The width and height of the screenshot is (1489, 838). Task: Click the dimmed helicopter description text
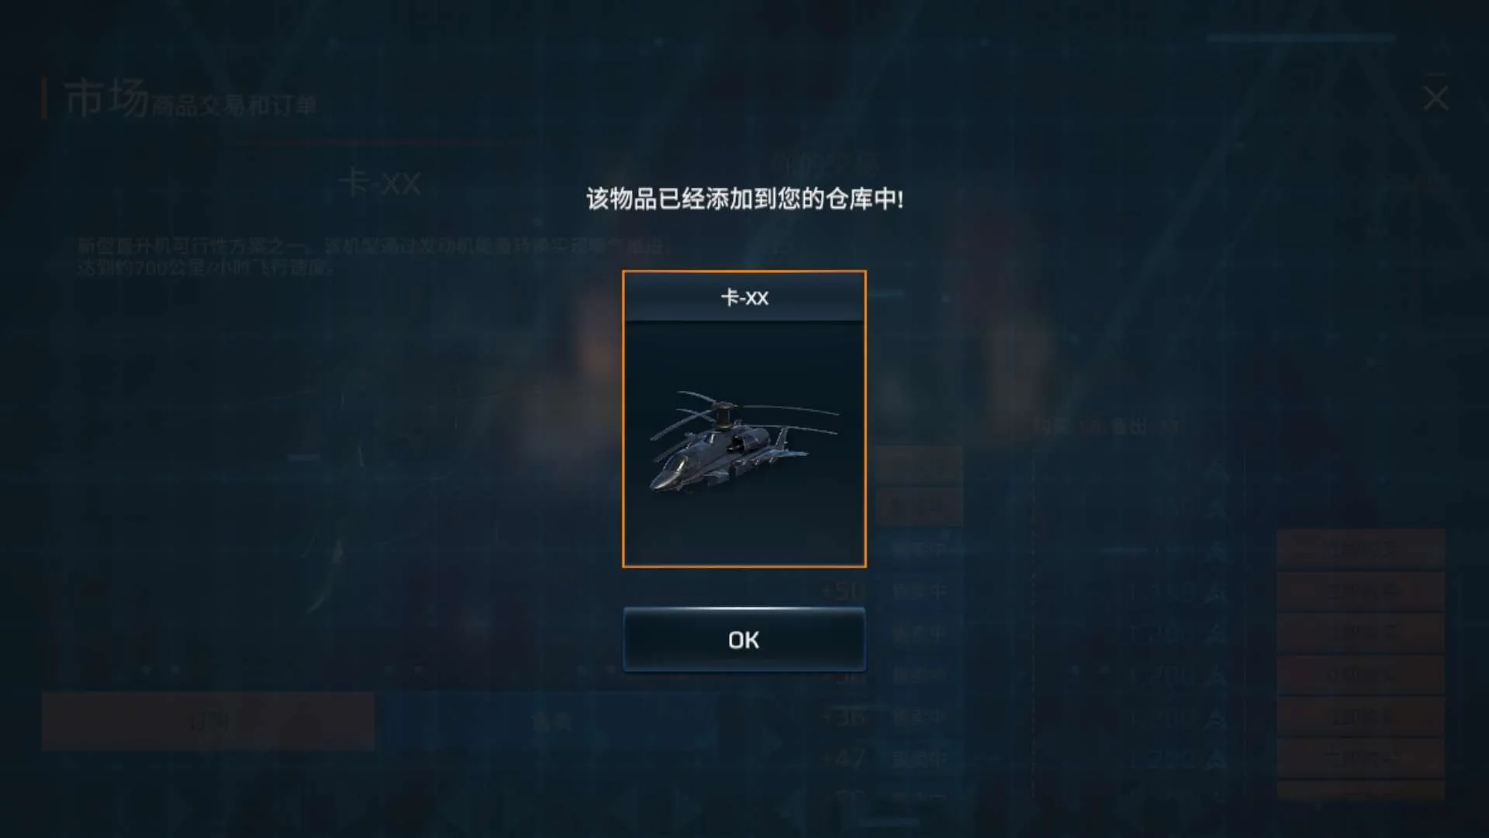372,257
